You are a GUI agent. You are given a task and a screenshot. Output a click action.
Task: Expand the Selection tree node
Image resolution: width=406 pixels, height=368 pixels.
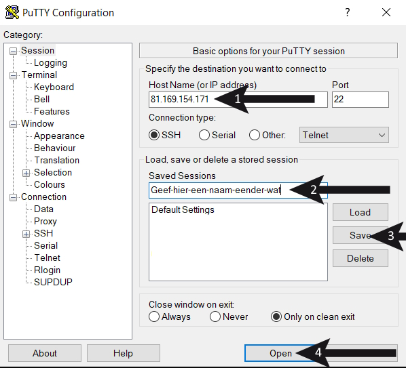pos(26,173)
